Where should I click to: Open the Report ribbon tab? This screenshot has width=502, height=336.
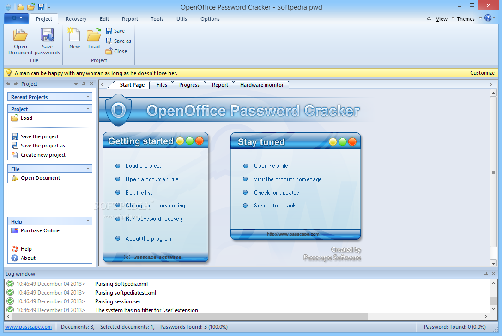(130, 19)
